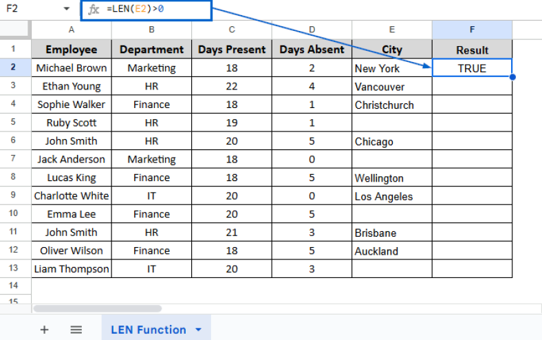This screenshot has height=340, width=542.
Task: Select the LEN Function sheet tab
Action: [149, 330]
